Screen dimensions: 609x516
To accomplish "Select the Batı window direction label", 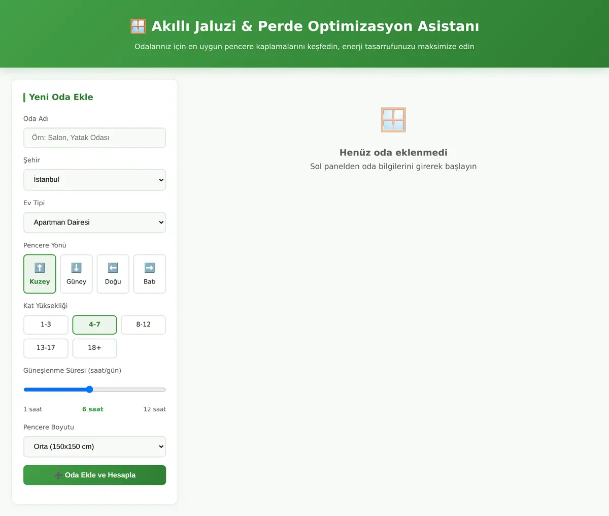I will (x=149, y=282).
